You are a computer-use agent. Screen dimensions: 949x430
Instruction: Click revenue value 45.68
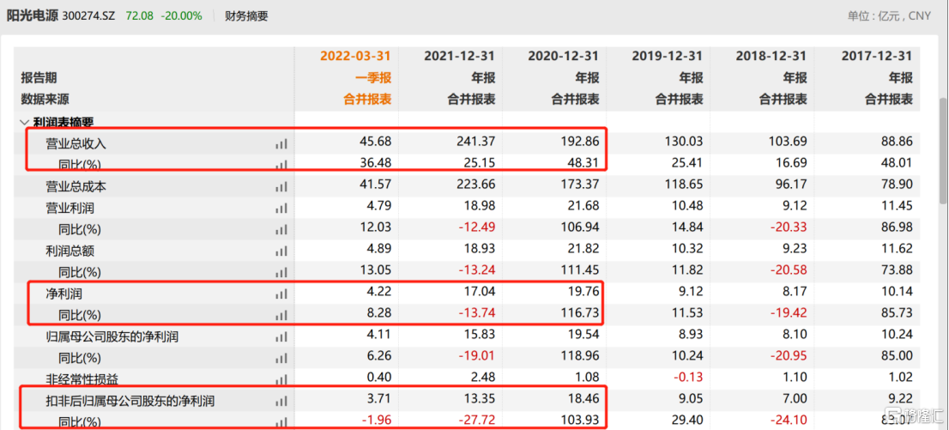[377, 142]
